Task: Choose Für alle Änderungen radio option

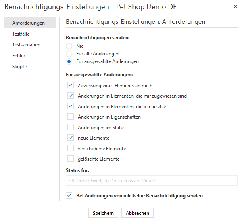Action: coord(69,54)
